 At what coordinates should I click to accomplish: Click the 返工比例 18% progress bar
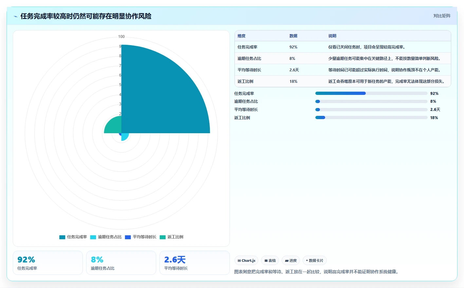(371, 118)
